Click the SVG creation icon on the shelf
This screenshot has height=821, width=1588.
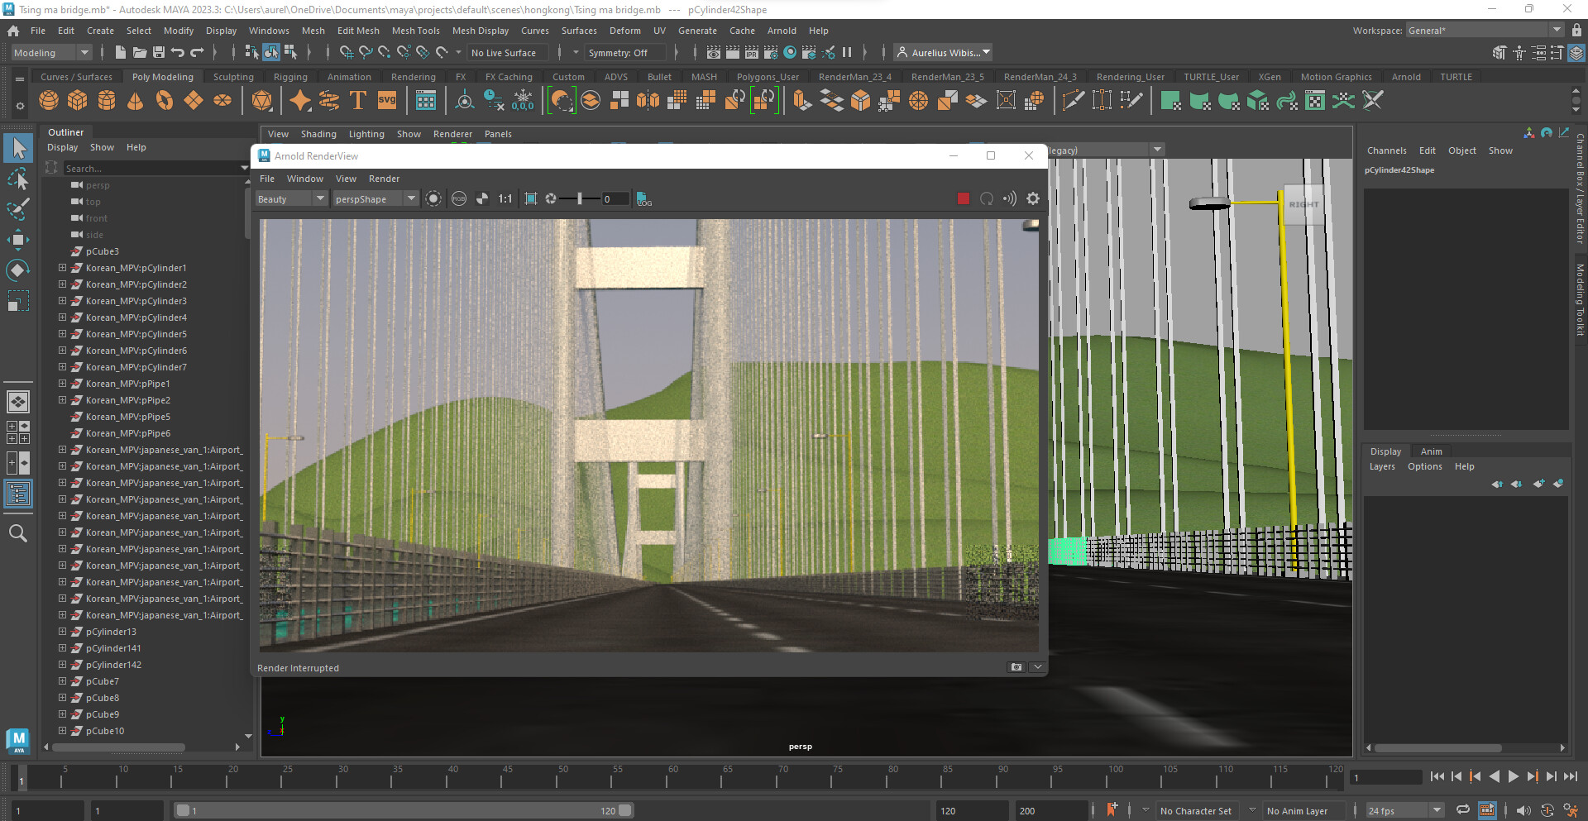[386, 100]
